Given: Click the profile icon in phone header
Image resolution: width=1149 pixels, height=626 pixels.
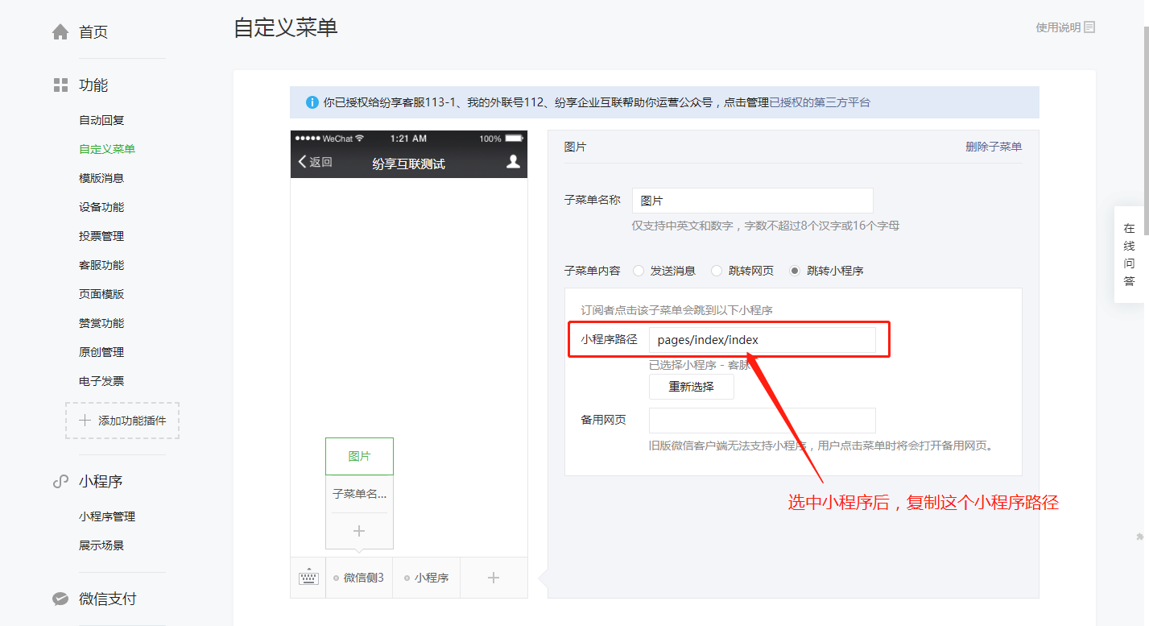Looking at the screenshot, I should pyautogui.click(x=513, y=162).
